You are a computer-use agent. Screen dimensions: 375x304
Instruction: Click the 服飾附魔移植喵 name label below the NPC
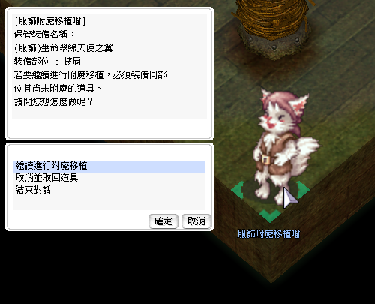[268, 234]
